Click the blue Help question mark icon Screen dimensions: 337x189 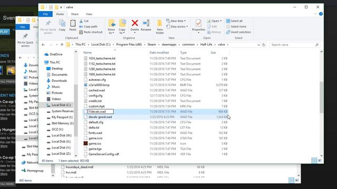[321, 14]
